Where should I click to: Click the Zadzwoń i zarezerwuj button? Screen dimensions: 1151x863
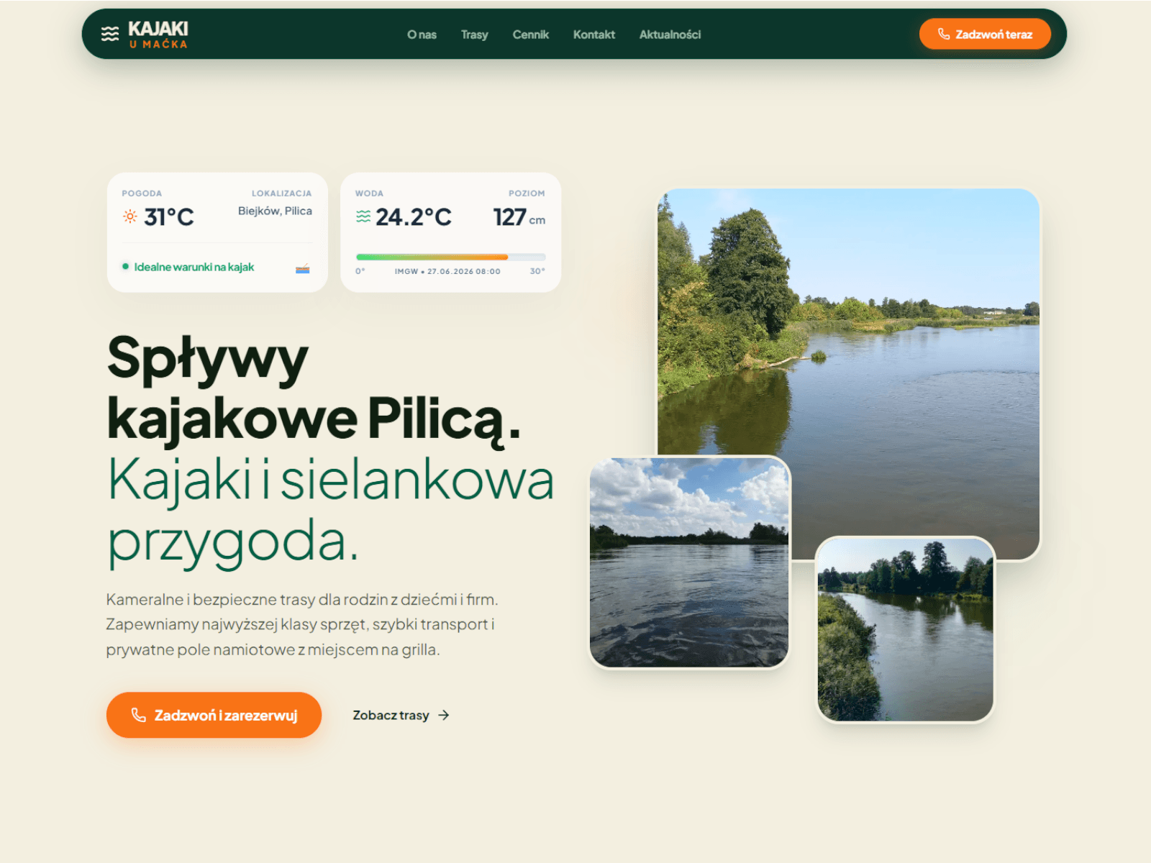[x=214, y=715]
